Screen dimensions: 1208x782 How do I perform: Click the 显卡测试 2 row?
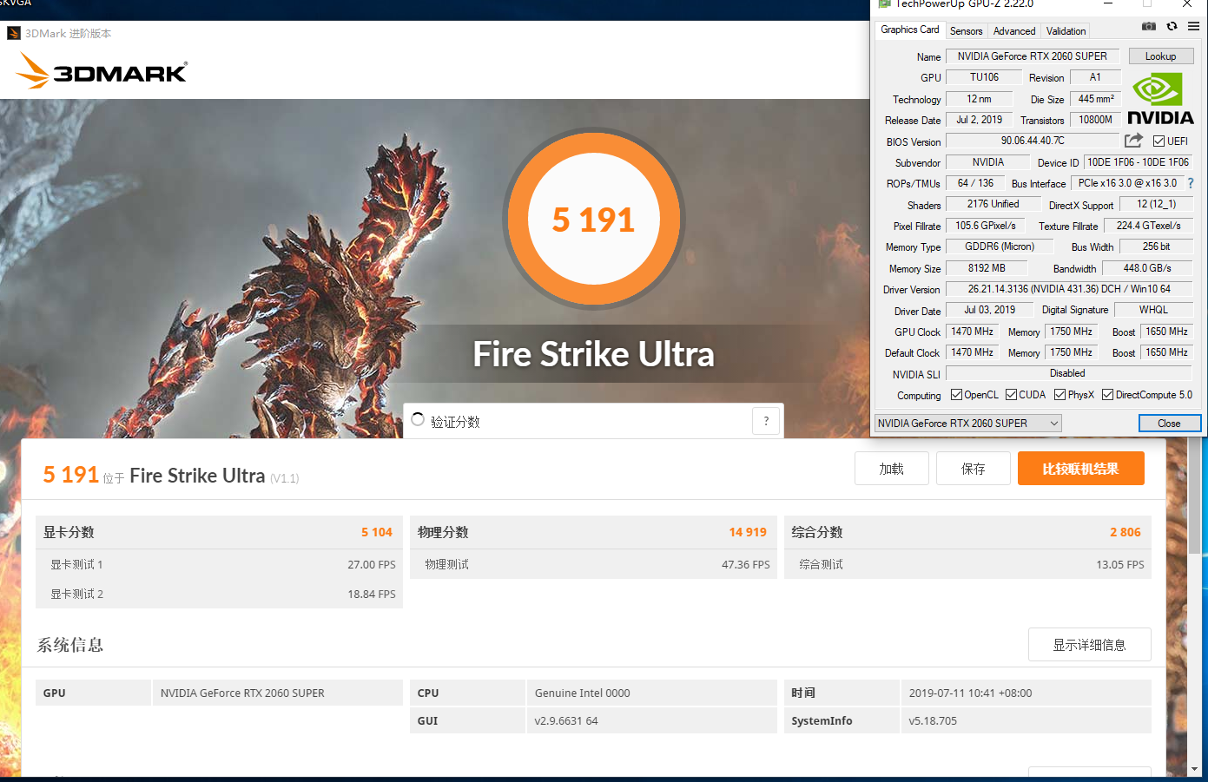[x=219, y=594]
